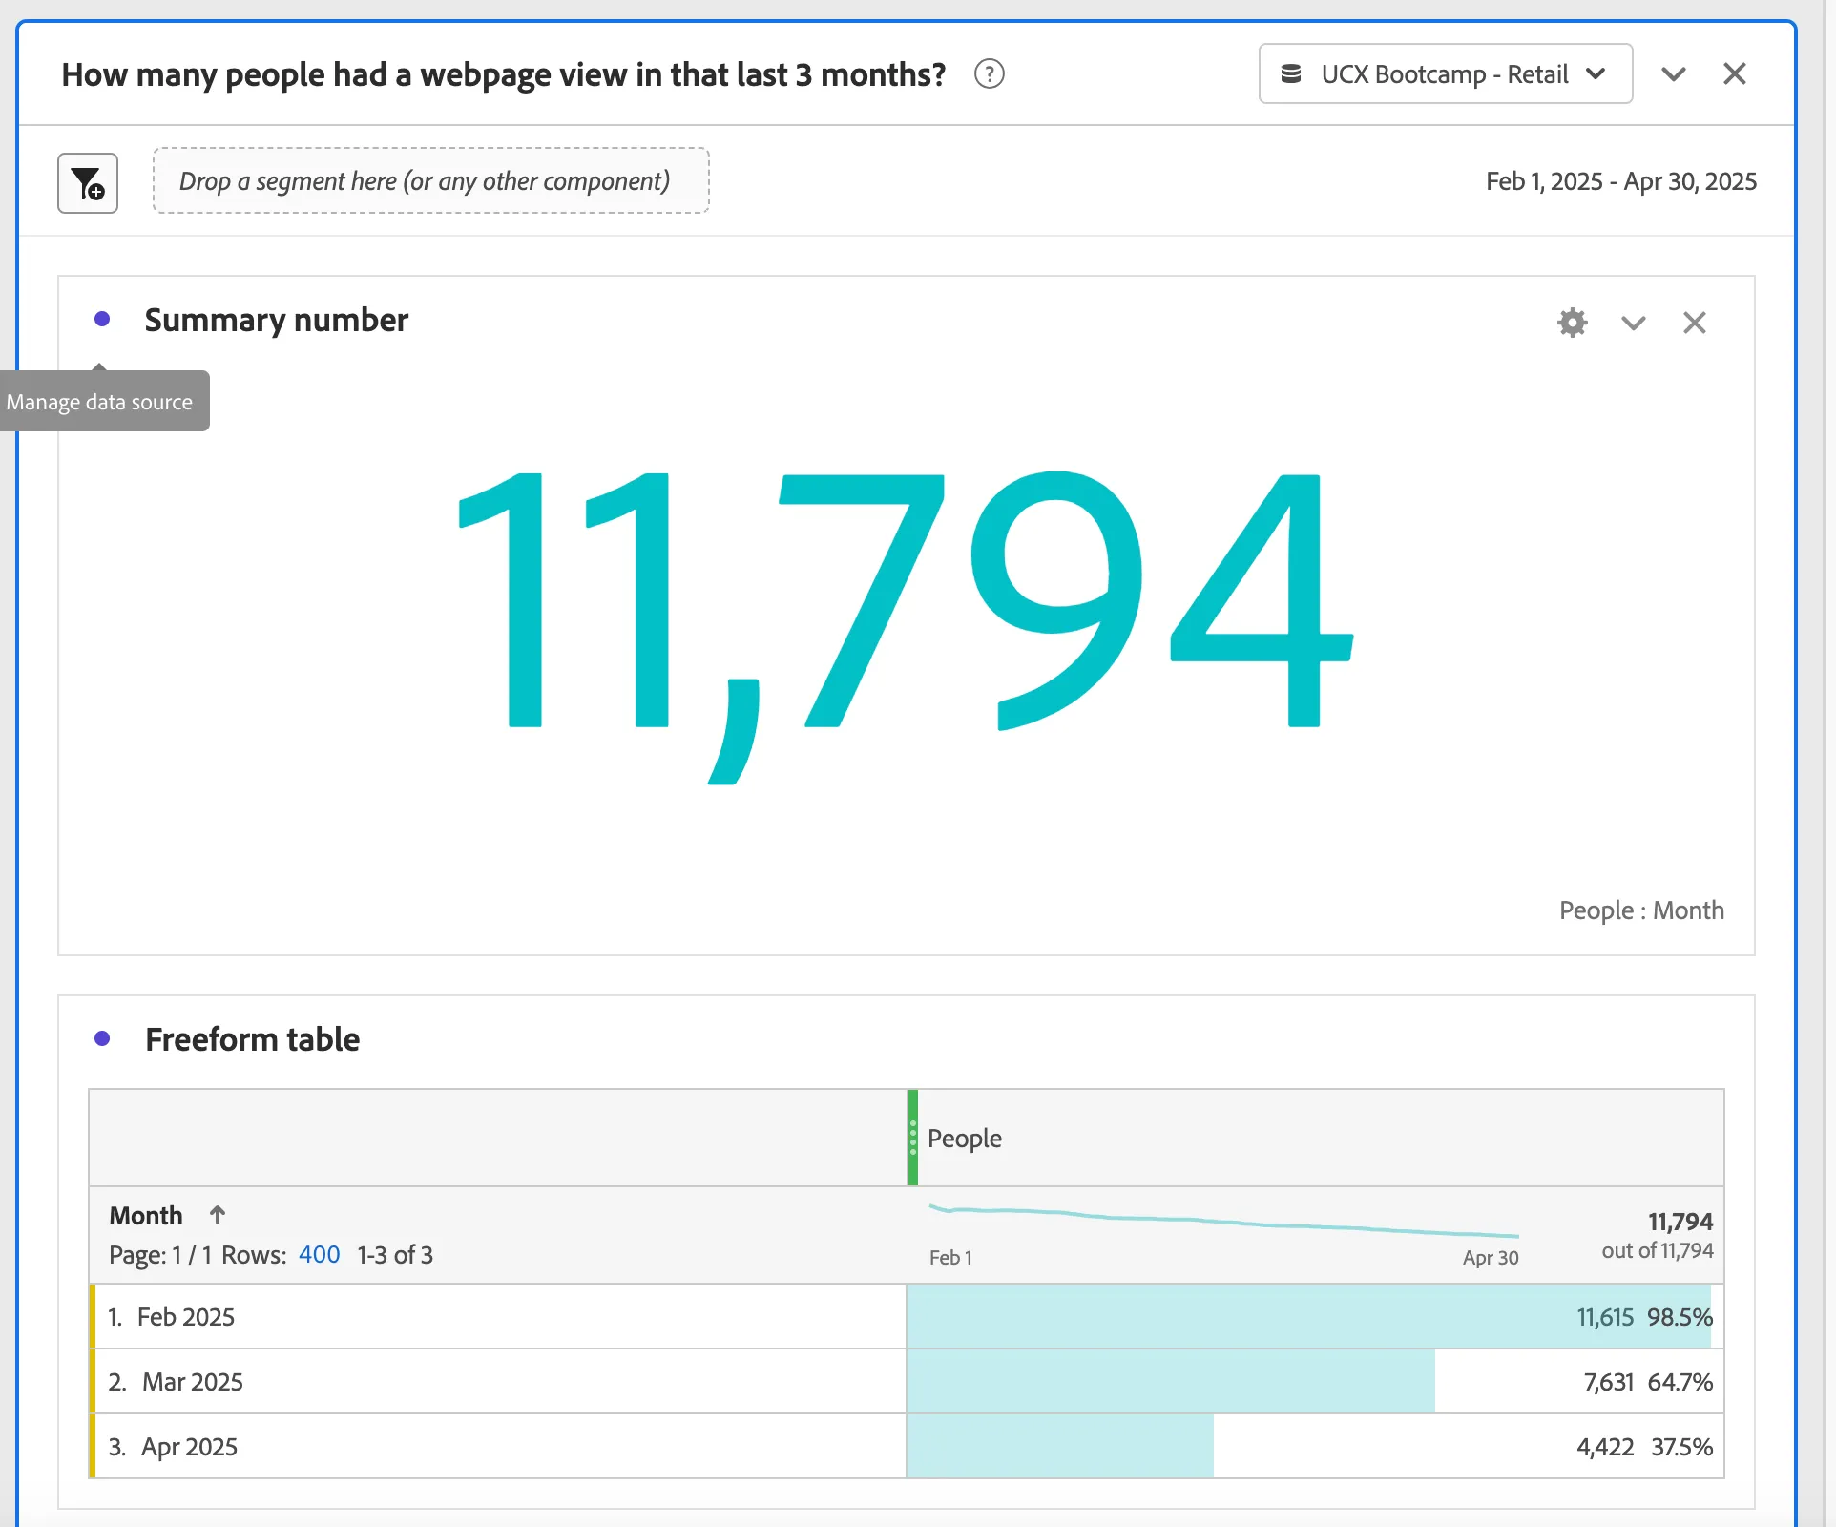This screenshot has height=1527, width=1836.
Task: Click the 7,631 64.7% cell
Action: tap(1315, 1381)
